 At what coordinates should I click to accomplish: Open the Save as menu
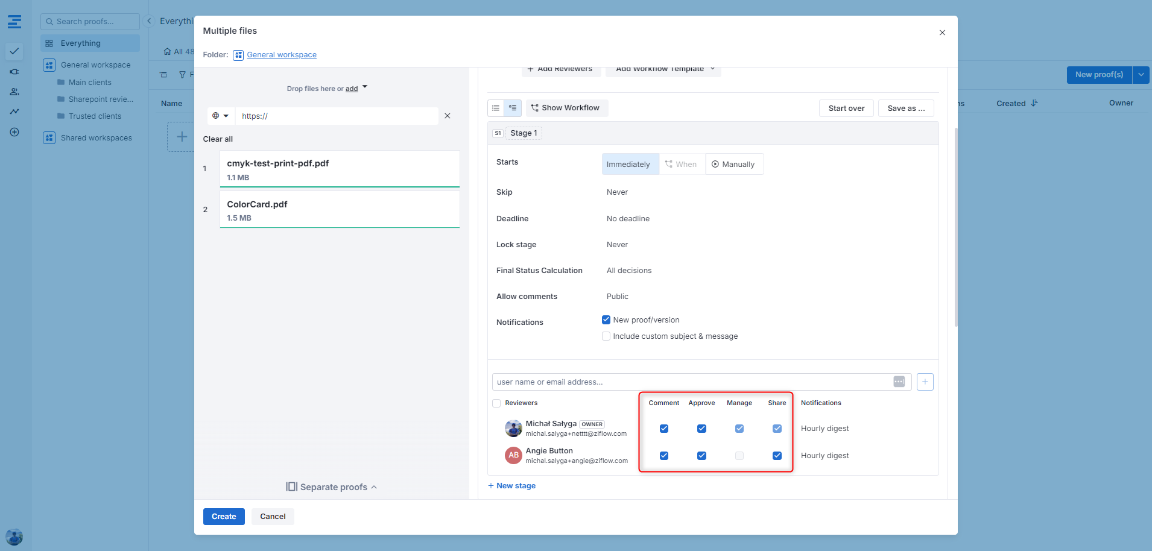[905, 109]
